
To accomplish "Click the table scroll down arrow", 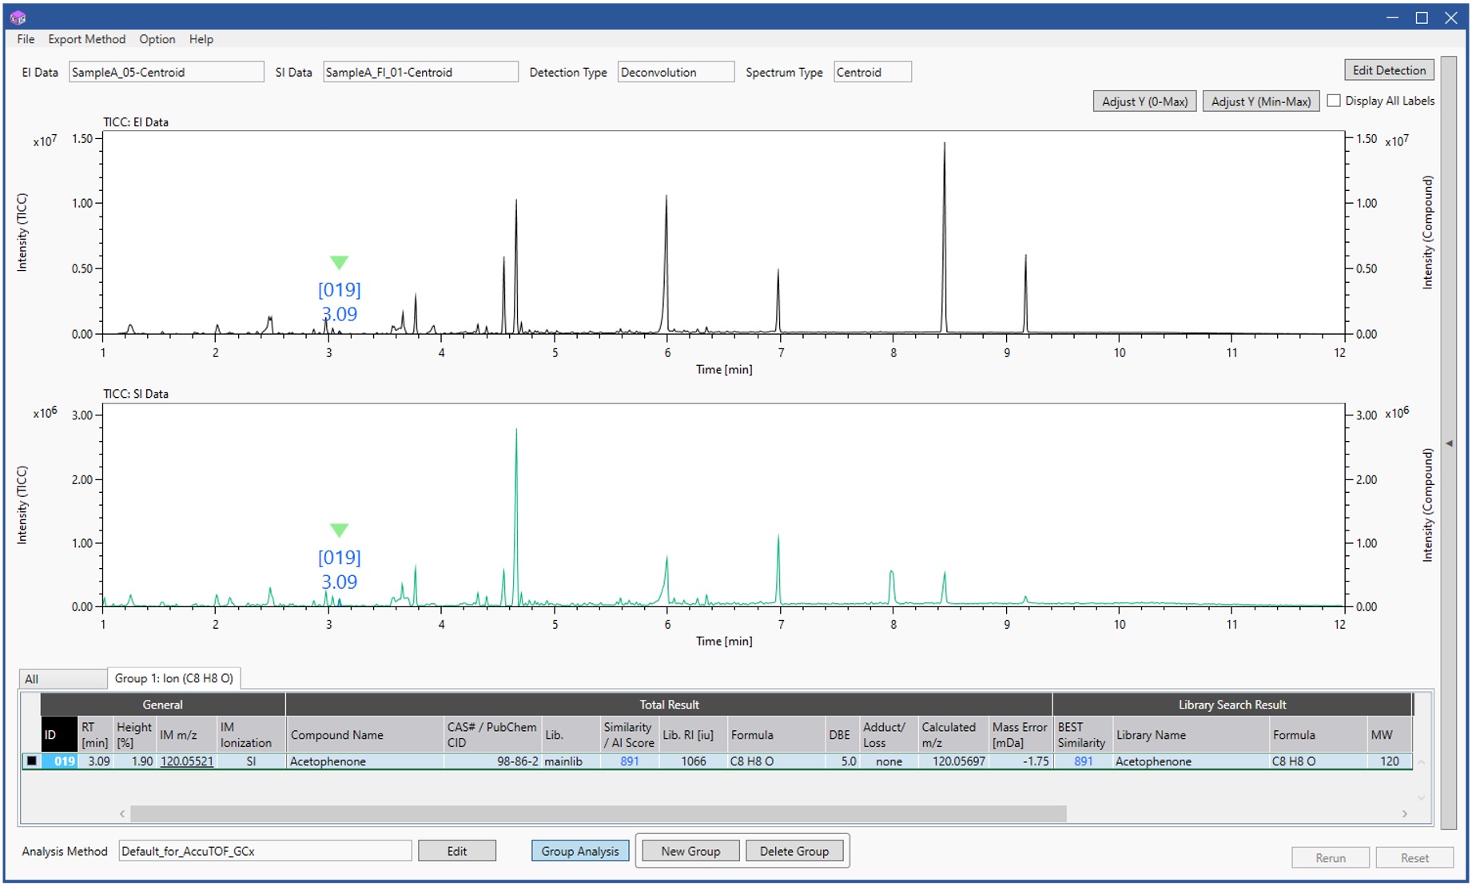I will coord(1421,797).
